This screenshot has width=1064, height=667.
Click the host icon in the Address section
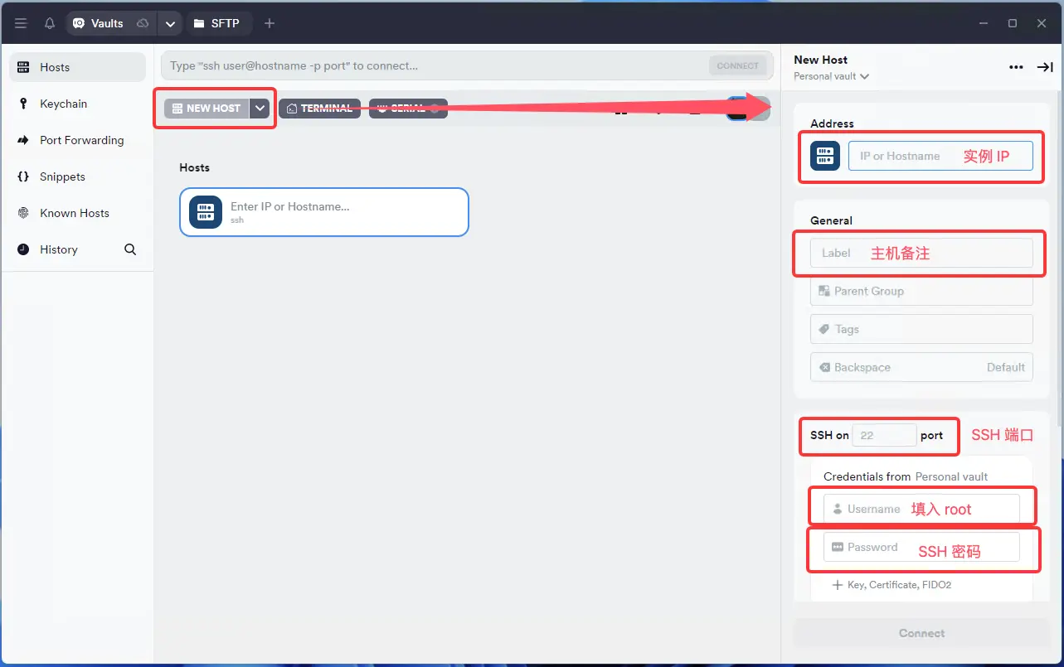coord(825,156)
